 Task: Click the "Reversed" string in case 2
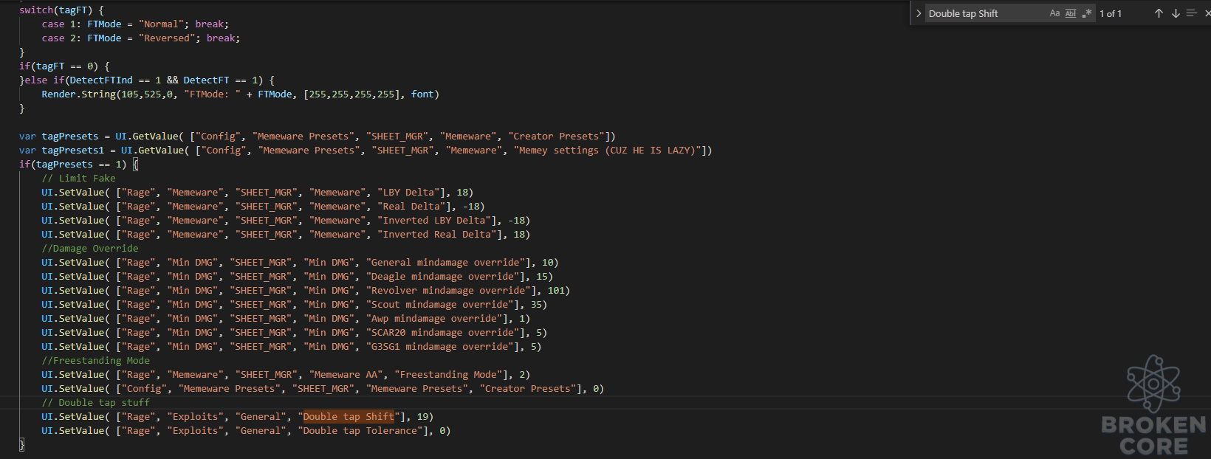pos(167,38)
